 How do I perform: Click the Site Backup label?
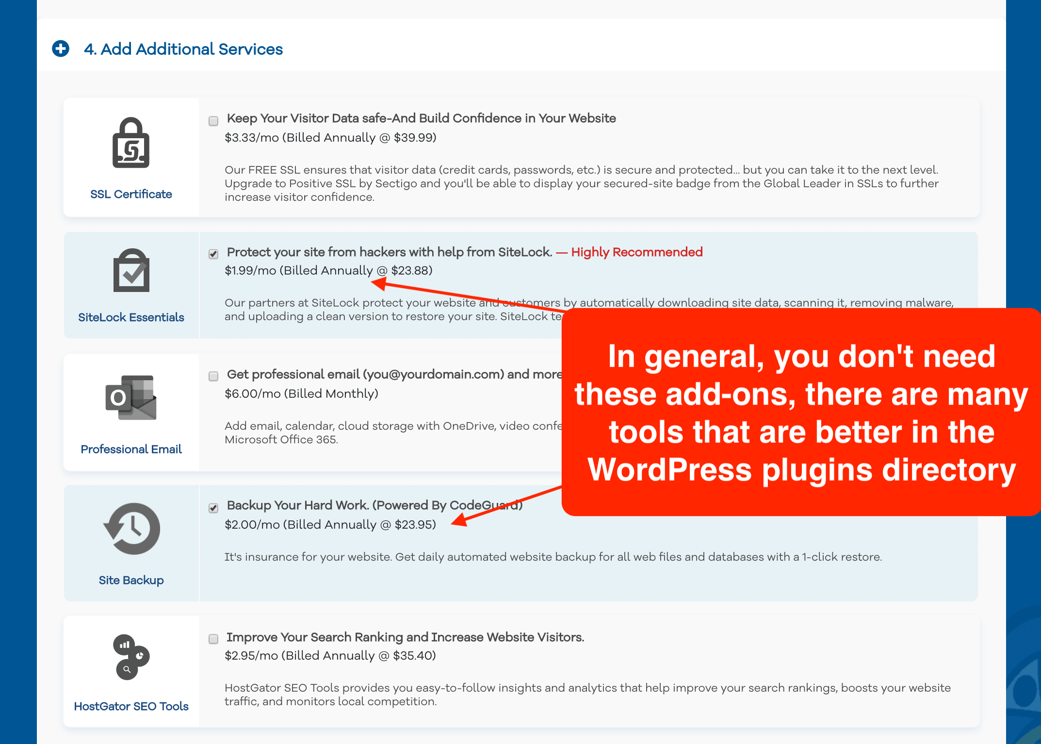point(131,580)
